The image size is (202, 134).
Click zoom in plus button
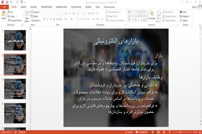click(x=191, y=132)
